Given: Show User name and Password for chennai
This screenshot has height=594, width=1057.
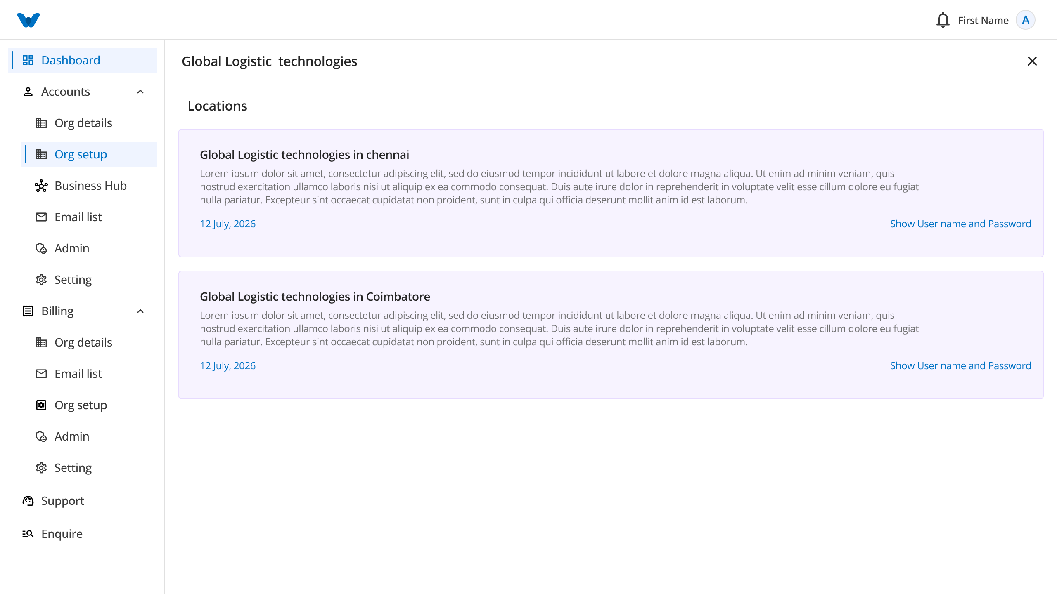Looking at the screenshot, I should (960, 224).
